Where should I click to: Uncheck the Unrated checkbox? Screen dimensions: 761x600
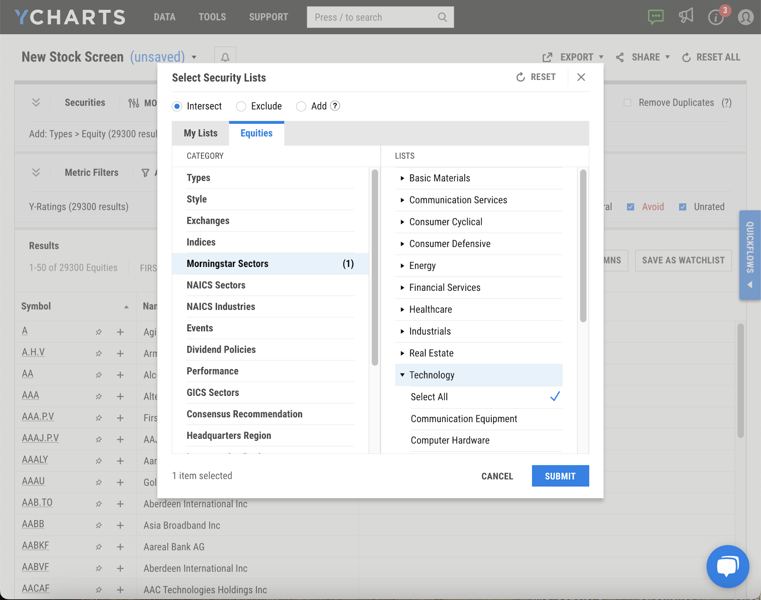pos(683,207)
